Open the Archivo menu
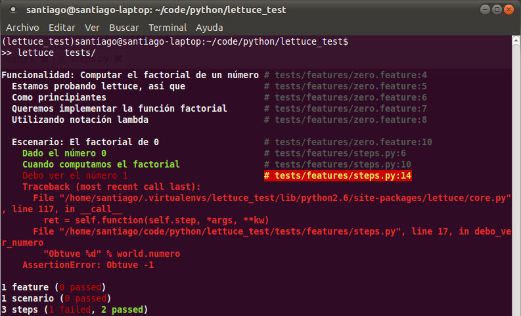This screenshot has height=316, width=521. pos(22,28)
